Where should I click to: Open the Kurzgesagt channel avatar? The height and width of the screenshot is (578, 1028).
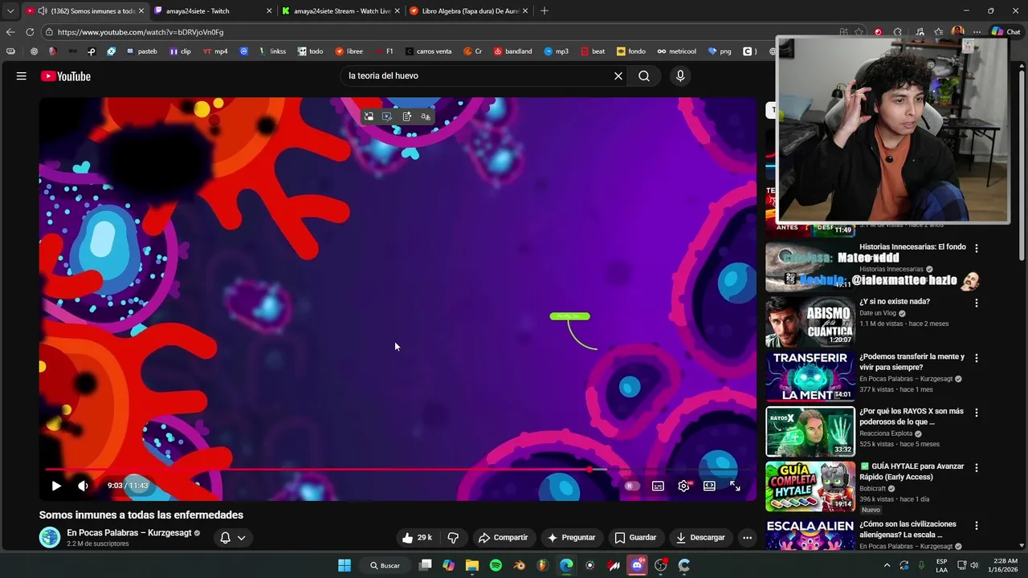pos(50,538)
